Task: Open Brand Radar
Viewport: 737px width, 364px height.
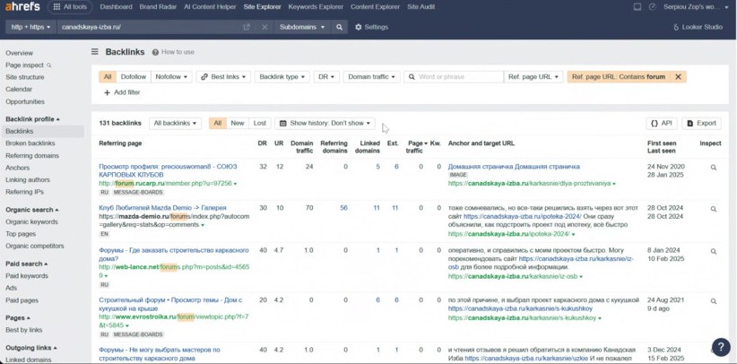Action: (x=159, y=7)
